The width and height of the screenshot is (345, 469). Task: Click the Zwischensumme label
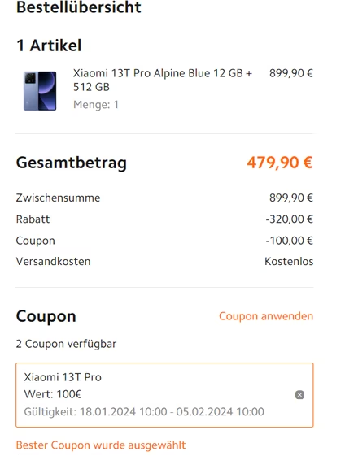58,198
